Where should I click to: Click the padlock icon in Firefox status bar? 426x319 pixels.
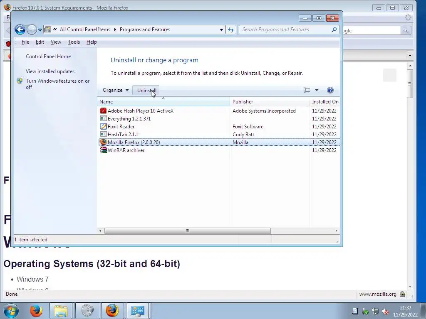point(402,294)
